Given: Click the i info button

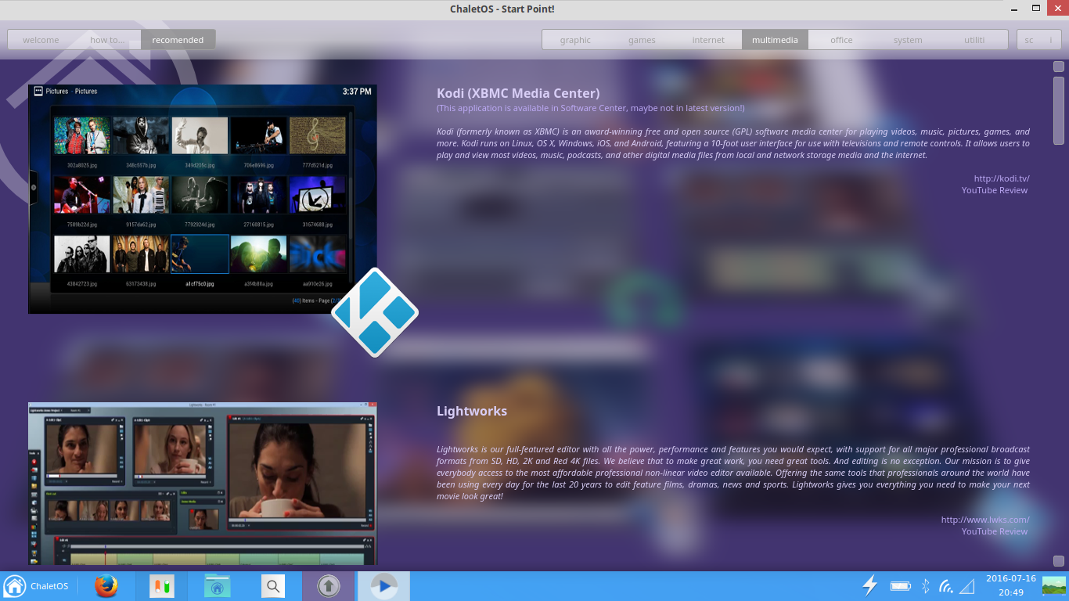Looking at the screenshot, I should click(x=1051, y=40).
